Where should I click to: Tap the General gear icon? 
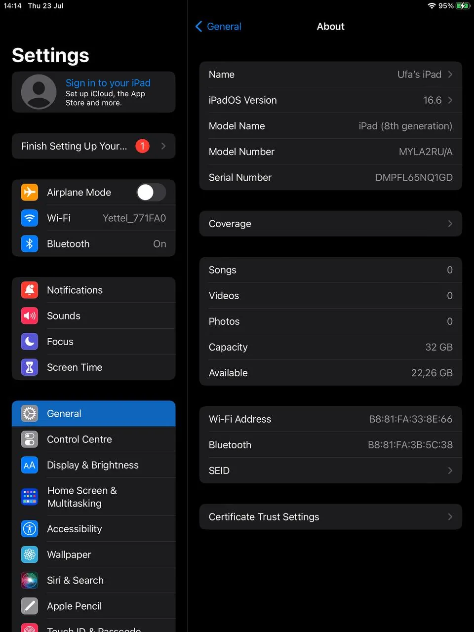coord(30,413)
